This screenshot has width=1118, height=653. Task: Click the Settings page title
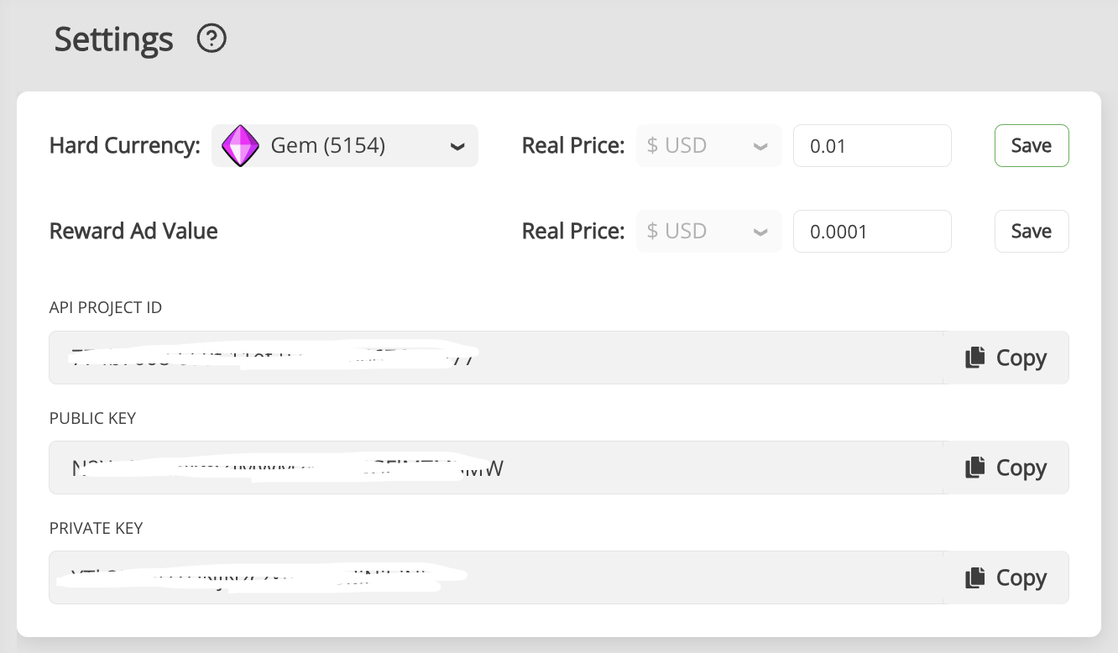point(113,39)
